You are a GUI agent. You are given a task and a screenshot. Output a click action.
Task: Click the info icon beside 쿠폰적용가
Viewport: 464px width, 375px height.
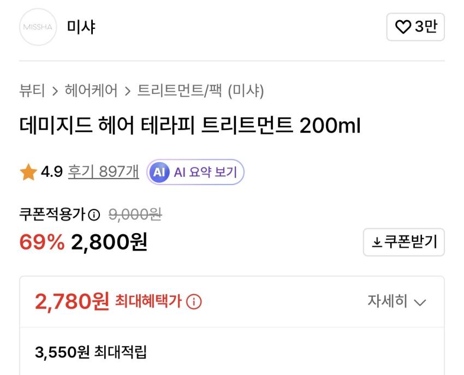point(94,216)
